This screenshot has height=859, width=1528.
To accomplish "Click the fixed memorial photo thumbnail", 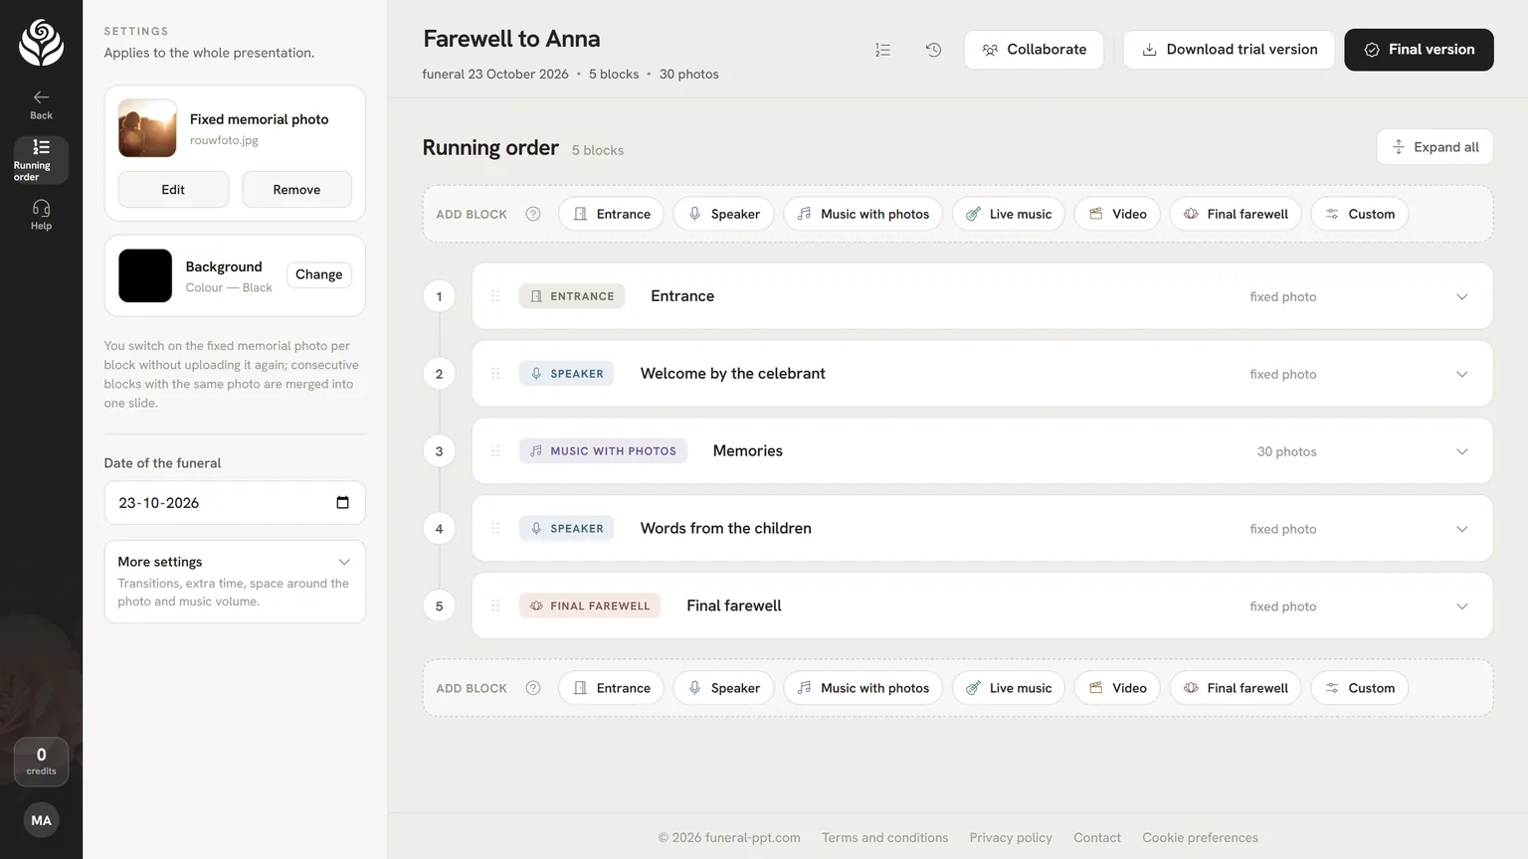I will point(147,127).
